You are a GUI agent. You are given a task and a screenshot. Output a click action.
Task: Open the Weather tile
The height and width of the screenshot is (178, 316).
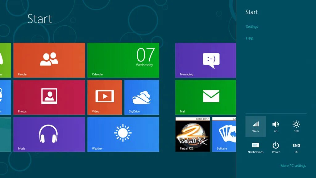tap(123, 134)
